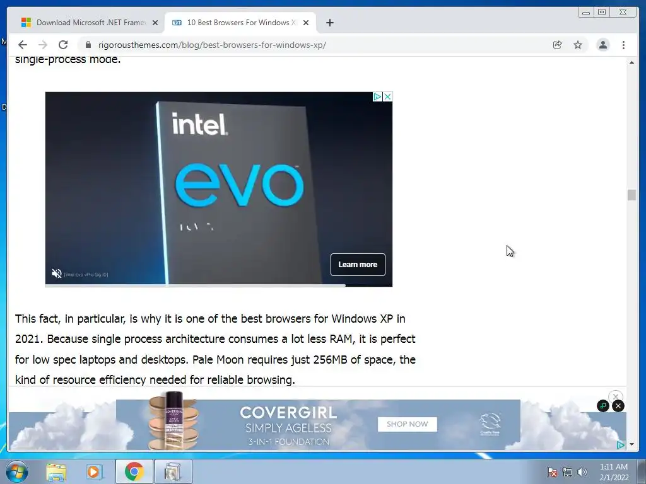
Task: Click the address bar URL
Action: pos(212,45)
